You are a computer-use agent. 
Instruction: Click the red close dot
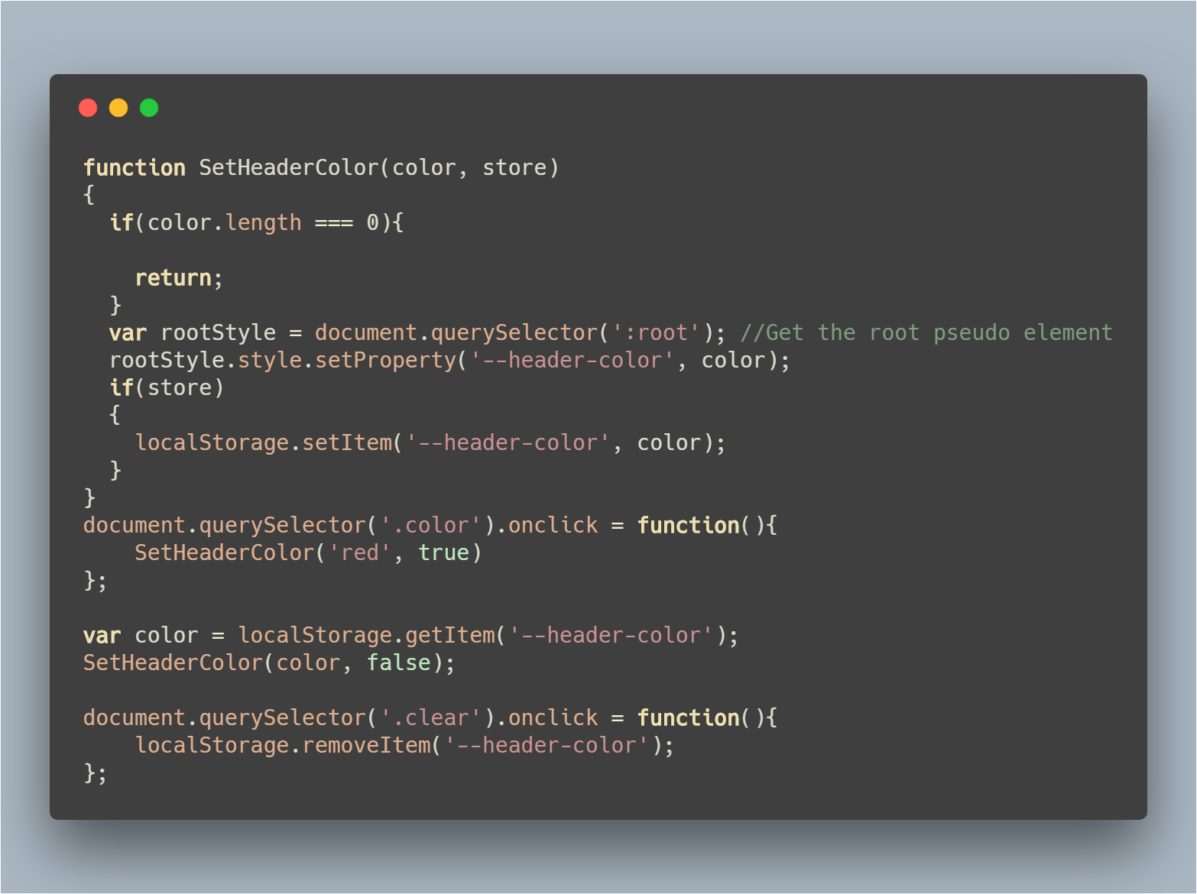point(88,108)
